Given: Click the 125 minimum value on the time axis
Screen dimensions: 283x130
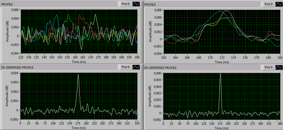Looking at the screenshot, I should click(x=21, y=57).
